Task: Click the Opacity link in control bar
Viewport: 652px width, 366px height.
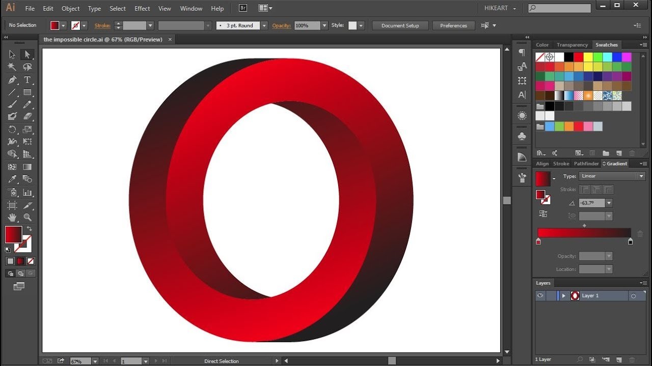Action: [281, 25]
